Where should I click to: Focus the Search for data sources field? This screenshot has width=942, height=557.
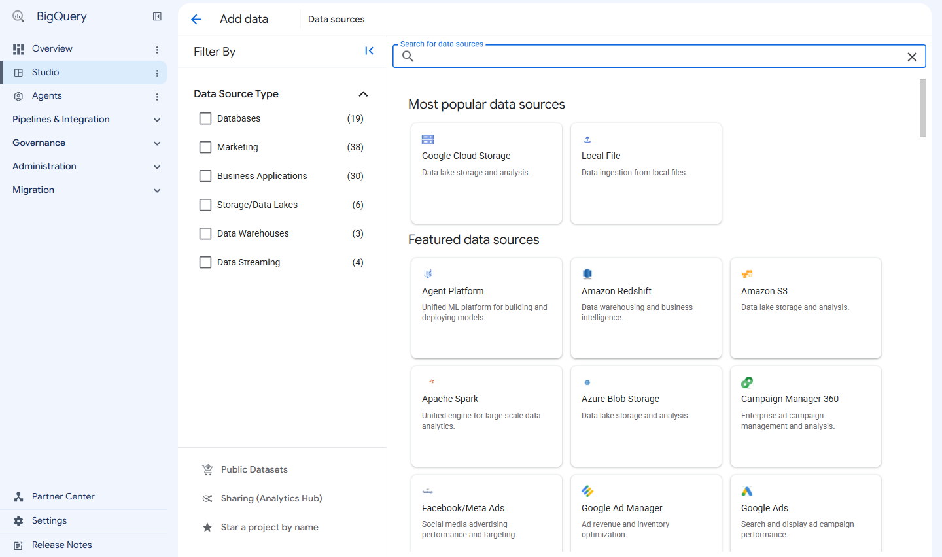[659, 57]
